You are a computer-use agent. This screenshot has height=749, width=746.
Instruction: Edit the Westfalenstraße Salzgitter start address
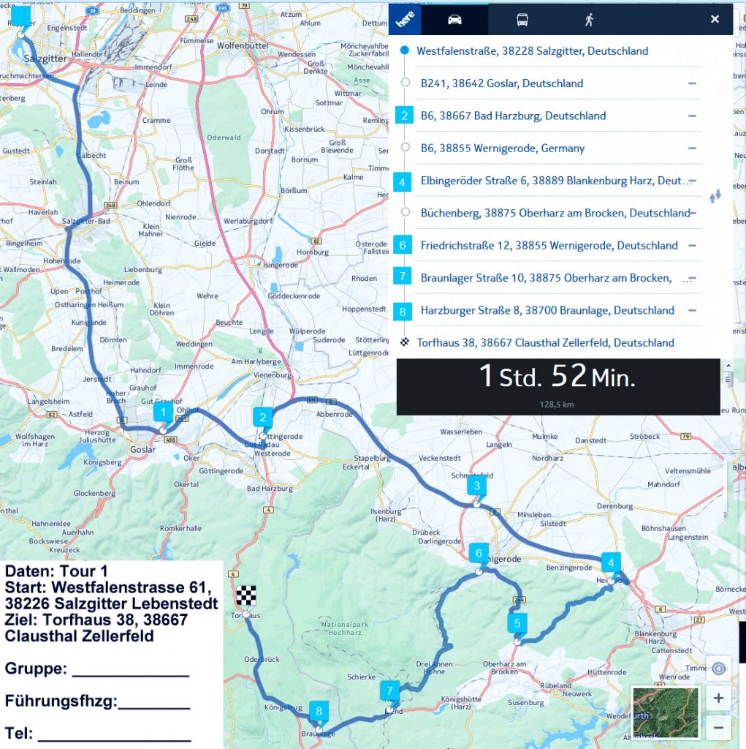point(532,51)
